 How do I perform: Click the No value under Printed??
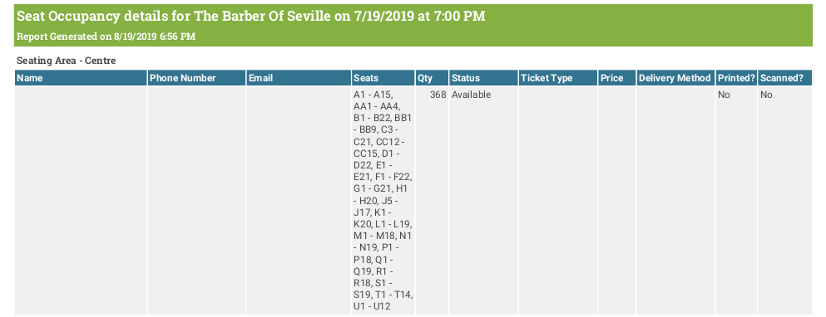pos(724,95)
